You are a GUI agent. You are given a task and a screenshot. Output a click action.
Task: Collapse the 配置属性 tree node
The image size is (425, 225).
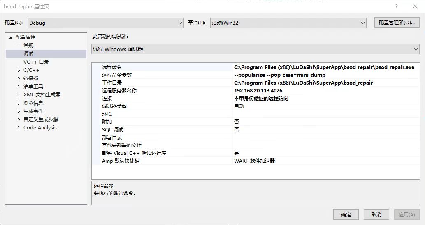(x=11, y=37)
